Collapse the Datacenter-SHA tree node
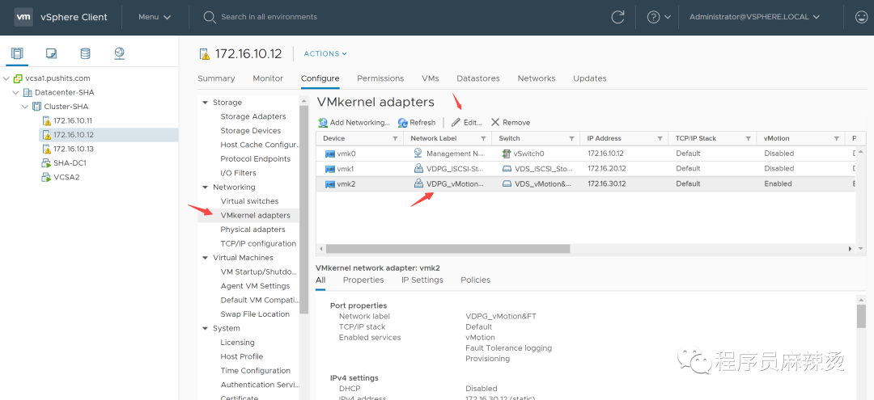This screenshot has height=400, width=874. 15,92
